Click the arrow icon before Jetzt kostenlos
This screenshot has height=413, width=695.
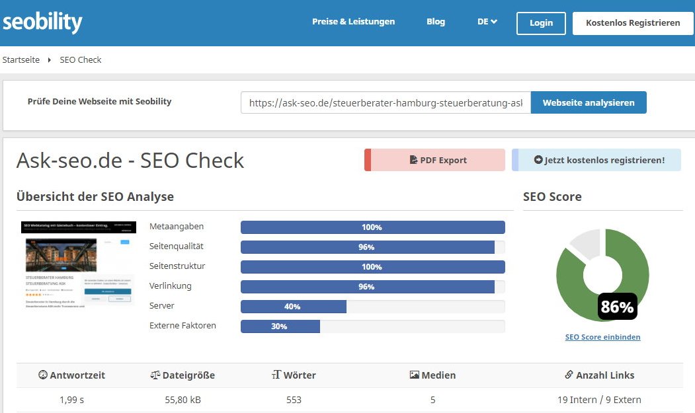538,159
